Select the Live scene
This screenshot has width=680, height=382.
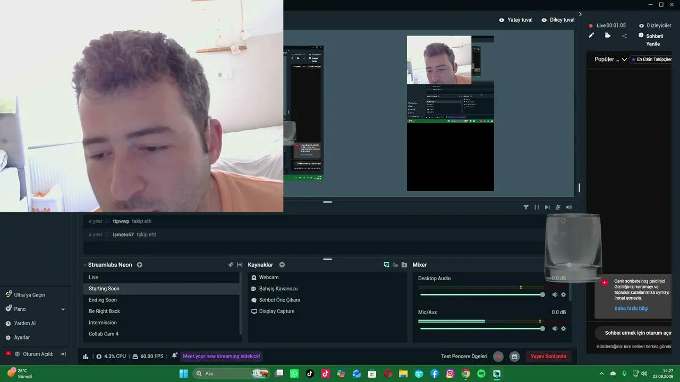pyautogui.click(x=161, y=277)
